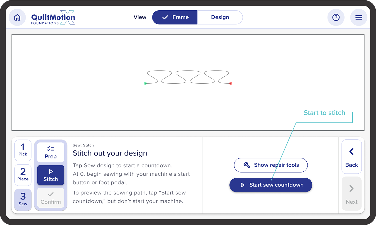Image resolution: width=376 pixels, height=225 pixels.
Task: Open the hamburger menu
Action: pos(359,18)
